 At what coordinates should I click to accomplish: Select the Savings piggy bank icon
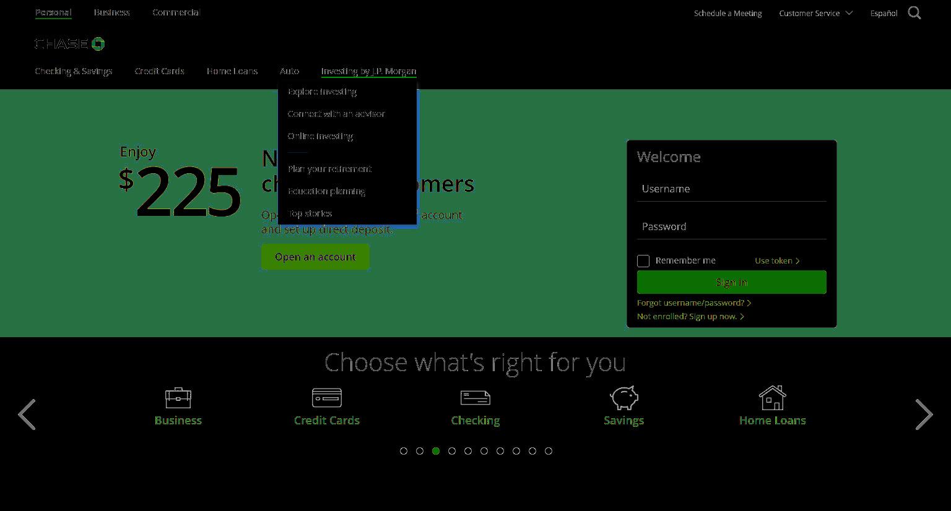click(624, 398)
